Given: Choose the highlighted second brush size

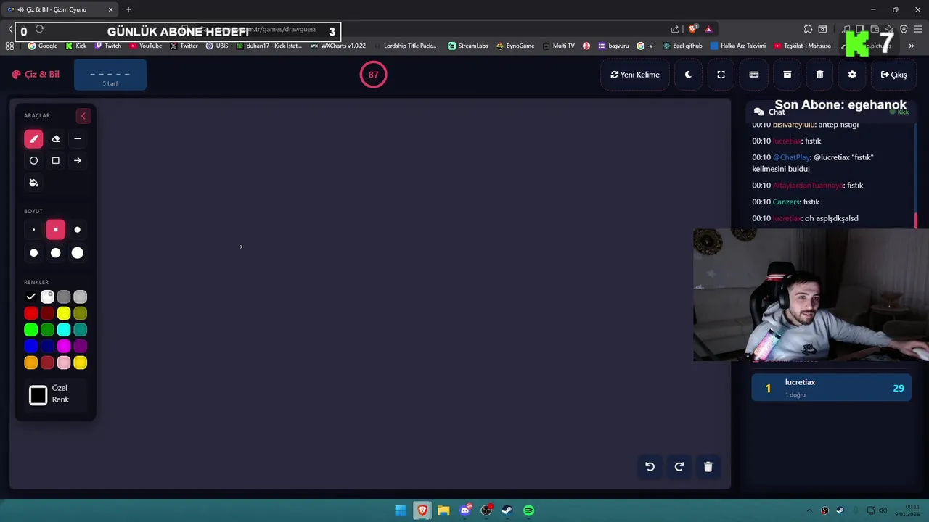Looking at the screenshot, I should click(55, 230).
